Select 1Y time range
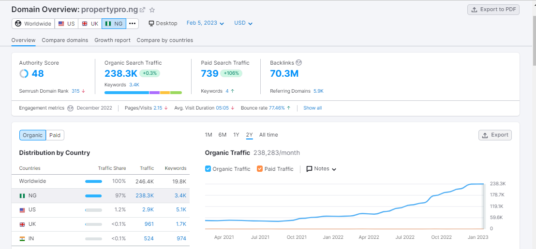This screenshot has height=249, width=536. (x=236, y=135)
